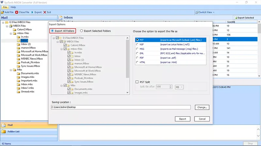Collapse mbox-files node in export tree
Image resolution: width=261 pixels, height=146 pixels.
(61, 49)
